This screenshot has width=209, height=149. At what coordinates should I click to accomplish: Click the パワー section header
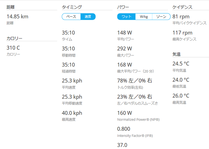[x=123, y=7]
